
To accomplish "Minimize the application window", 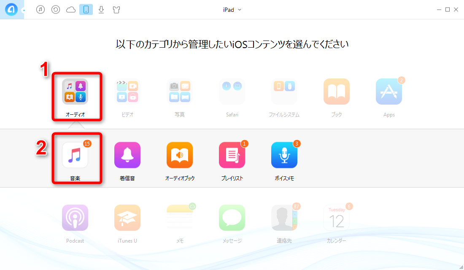I will pos(439,10).
